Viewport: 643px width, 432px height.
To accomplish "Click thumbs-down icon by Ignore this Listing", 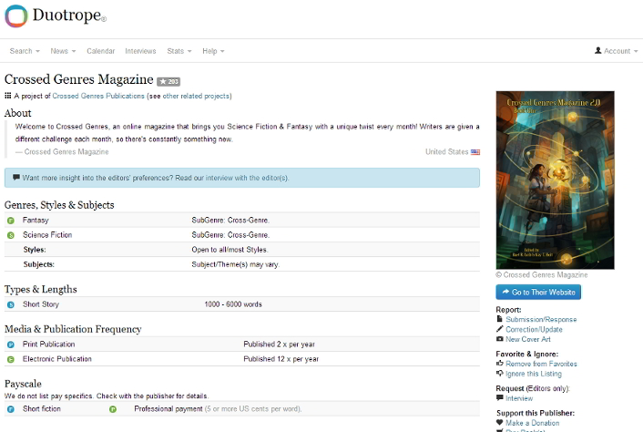I will point(499,374).
